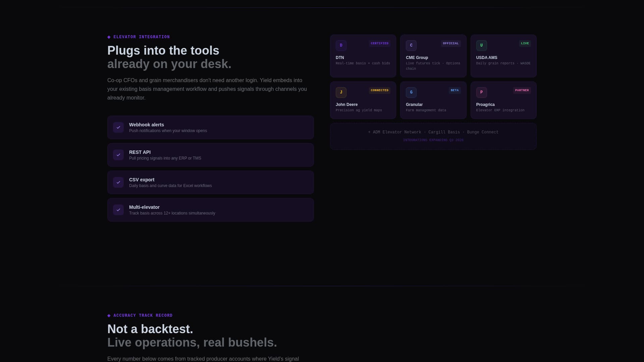Click the USDA AMS U icon
644x362 pixels.
click(x=481, y=46)
